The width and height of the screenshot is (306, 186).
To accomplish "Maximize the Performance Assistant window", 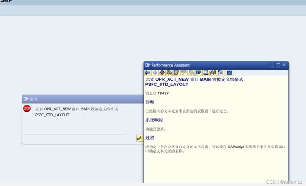I will [x=278, y=65].
